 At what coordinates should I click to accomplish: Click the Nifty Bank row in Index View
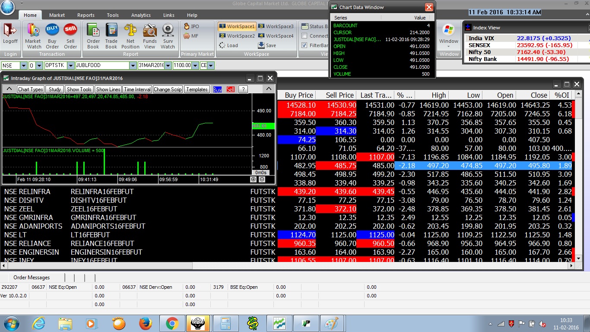pyautogui.click(x=526, y=59)
